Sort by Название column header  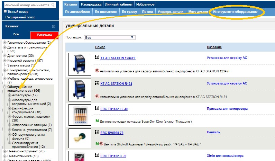click(214, 47)
